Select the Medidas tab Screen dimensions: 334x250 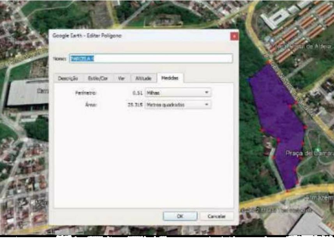(x=170, y=78)
